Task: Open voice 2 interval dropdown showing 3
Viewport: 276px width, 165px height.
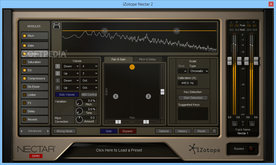Action: pyautogui.click(x=89, y=73)
